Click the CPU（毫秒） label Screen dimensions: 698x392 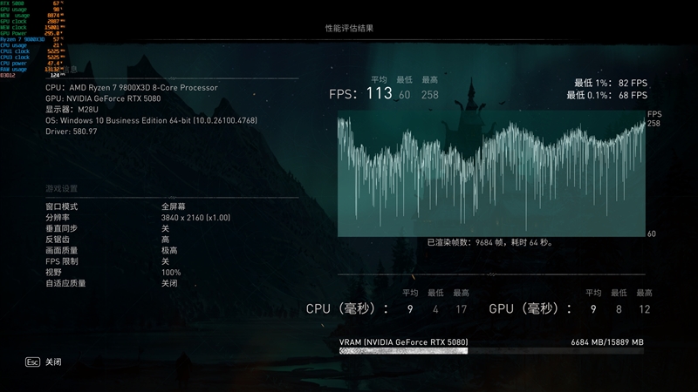click(346, 309)
